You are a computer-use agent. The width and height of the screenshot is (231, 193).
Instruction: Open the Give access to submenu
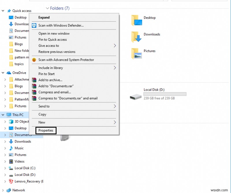coord(48,46)
